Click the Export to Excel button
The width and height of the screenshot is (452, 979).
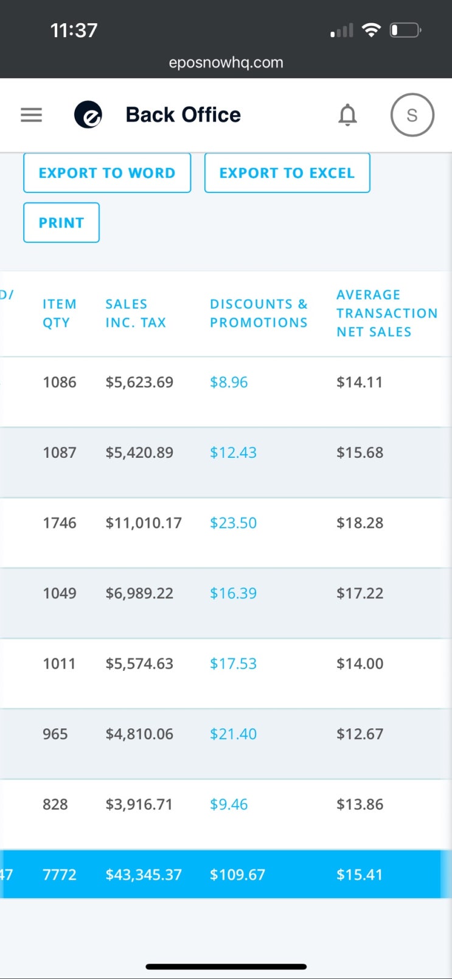click(x=287, y=173)
